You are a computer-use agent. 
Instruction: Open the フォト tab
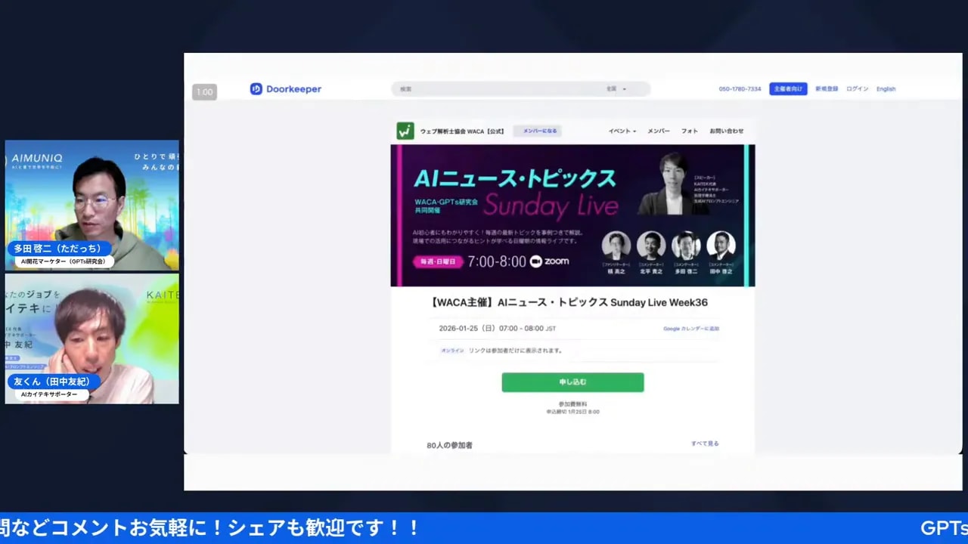click(x=688, y=130)
